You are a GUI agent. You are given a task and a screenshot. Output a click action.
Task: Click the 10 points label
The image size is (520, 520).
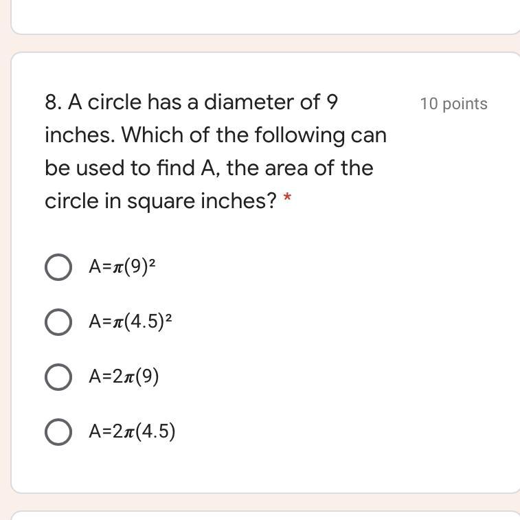(453, 104)
